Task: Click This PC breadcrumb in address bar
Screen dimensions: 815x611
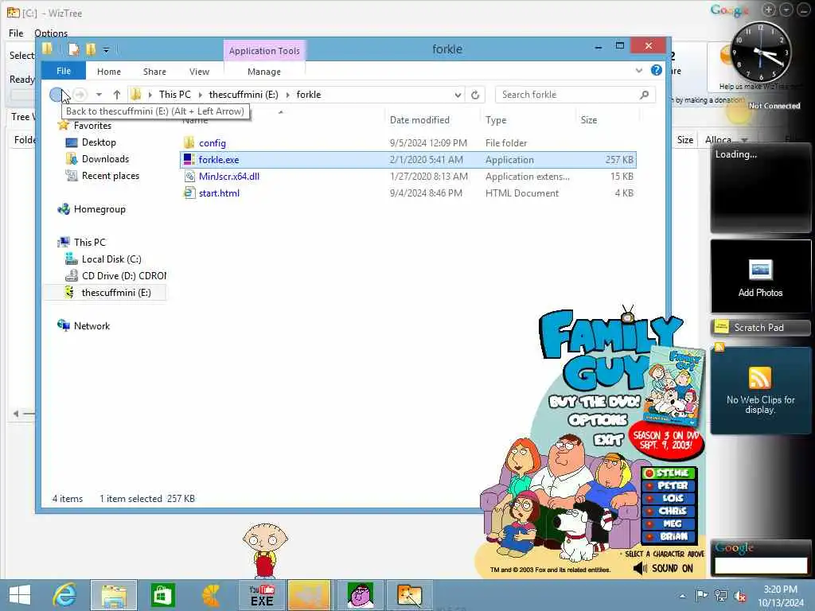Action: pos(174,95)
